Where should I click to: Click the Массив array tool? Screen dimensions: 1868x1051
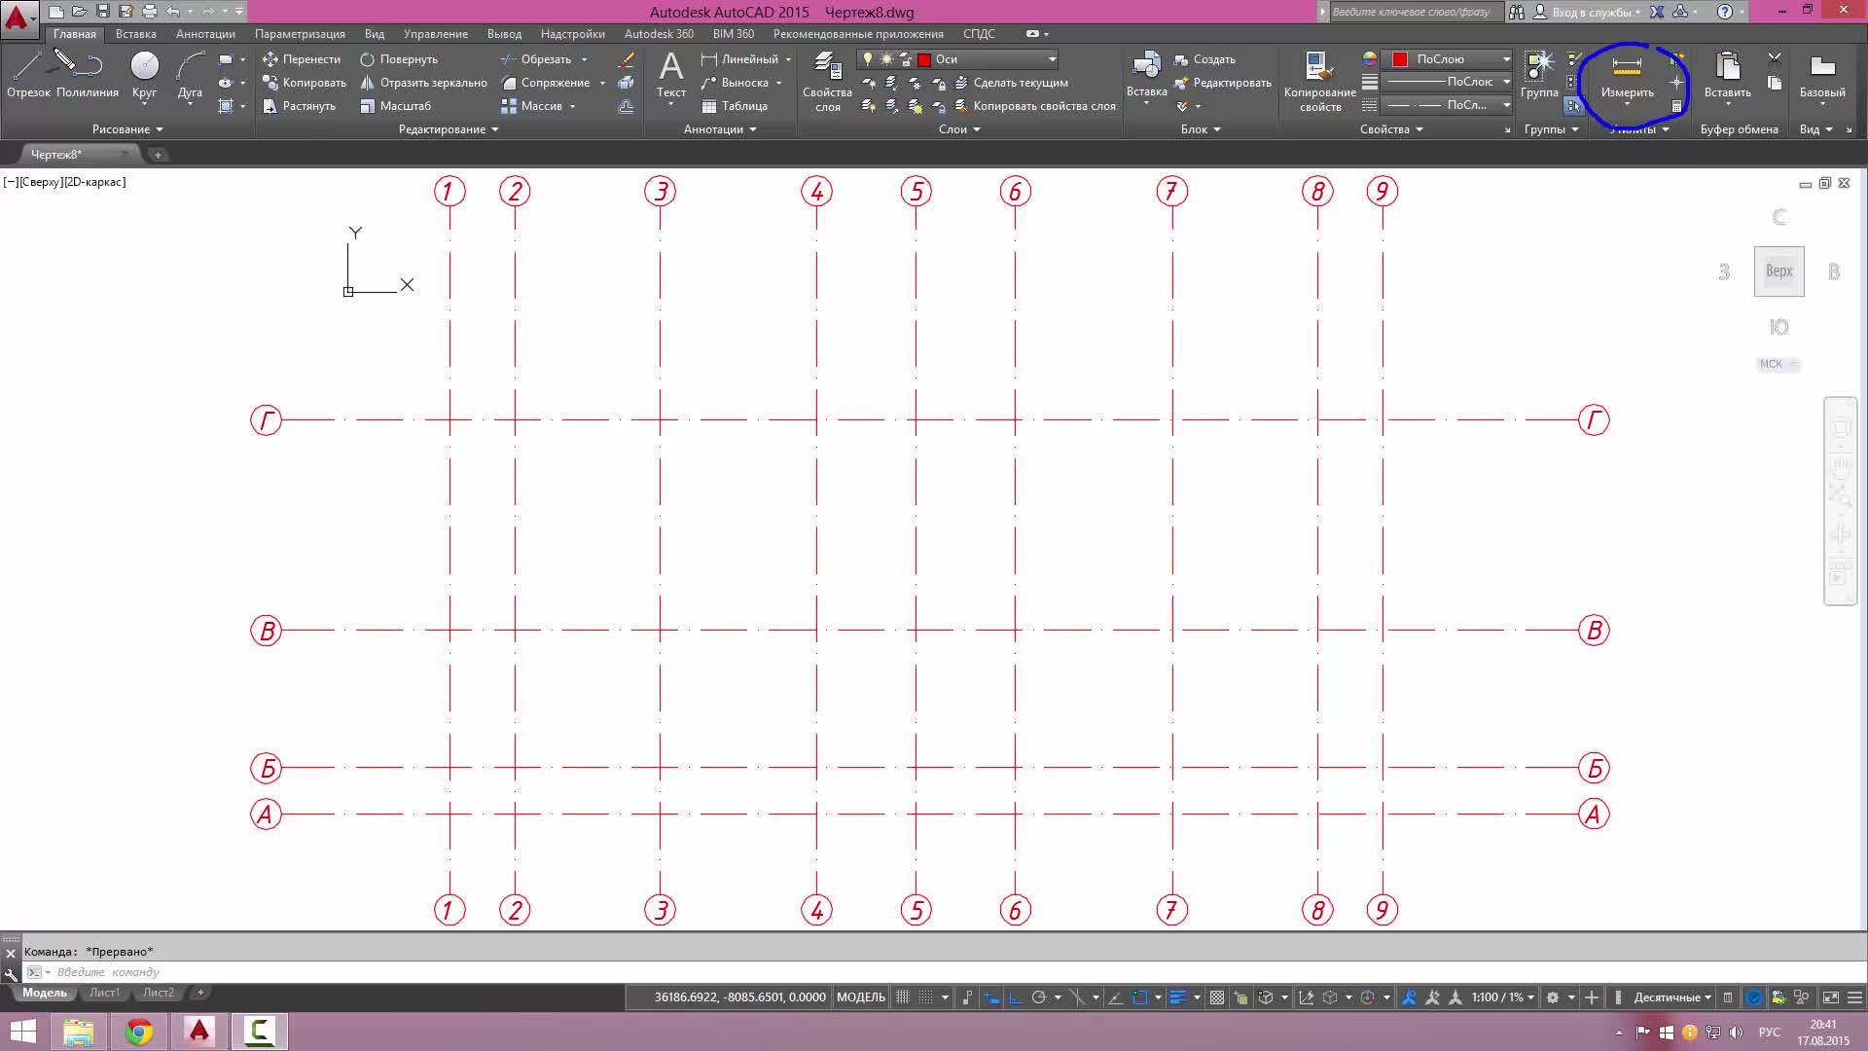point(531,106)
